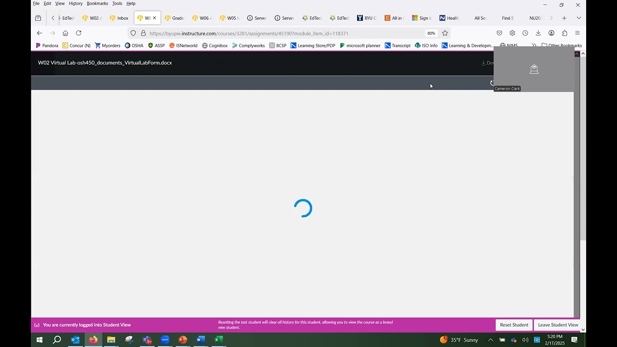
Task: Open the Firefox account icon
Action: [551, 33]
